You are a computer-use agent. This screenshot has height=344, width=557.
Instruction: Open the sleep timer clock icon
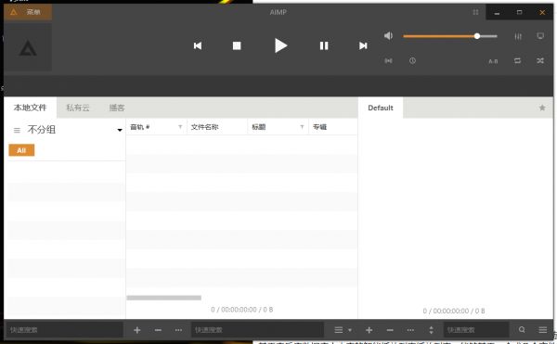tap(412, 61)
